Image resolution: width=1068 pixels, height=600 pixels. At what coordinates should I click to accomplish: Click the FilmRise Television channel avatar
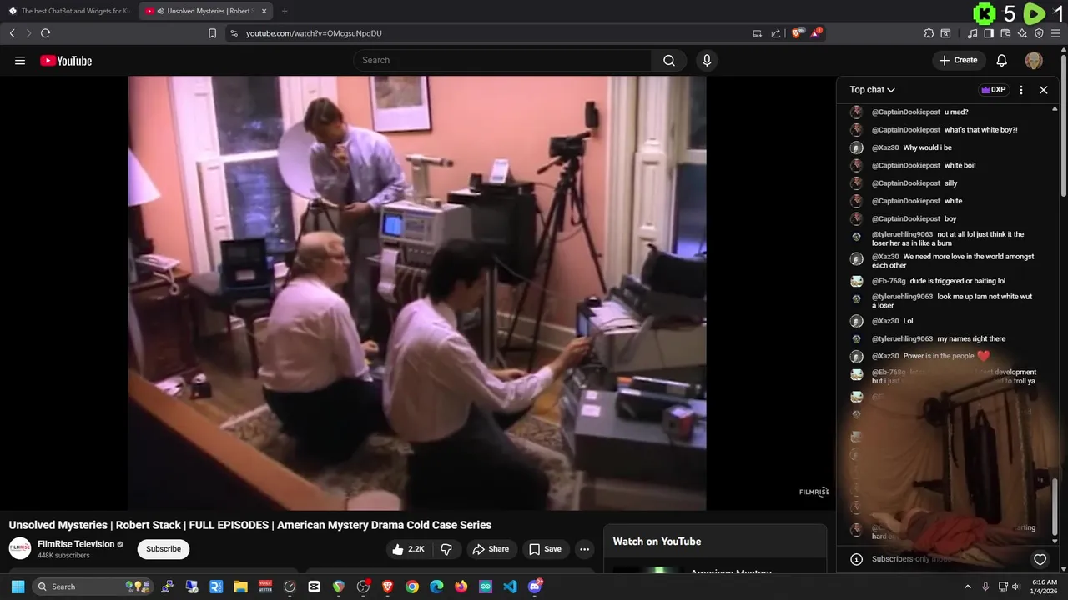[x=20, y=548]
